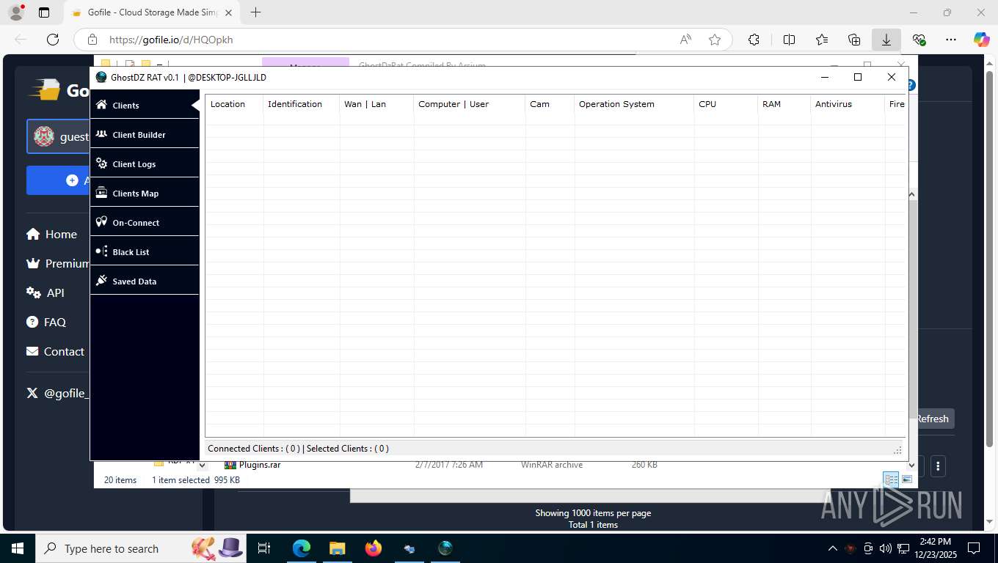Open the volume control in system tray
The width and height of the screenshot is (998, 563).
pyautogui.click(x=885, y=548)
